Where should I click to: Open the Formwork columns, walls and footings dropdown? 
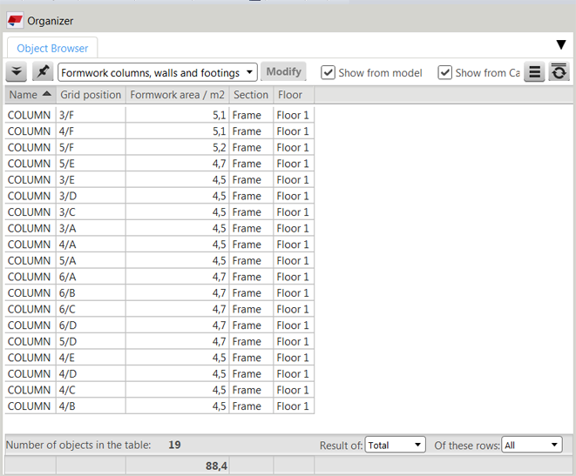[158, 73]
